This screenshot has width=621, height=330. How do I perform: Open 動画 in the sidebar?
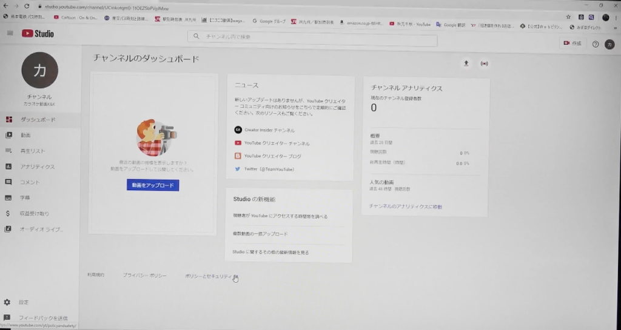39,135
